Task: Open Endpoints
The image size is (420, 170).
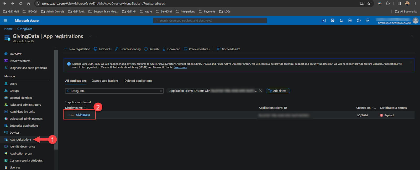Action: (102, 49)
